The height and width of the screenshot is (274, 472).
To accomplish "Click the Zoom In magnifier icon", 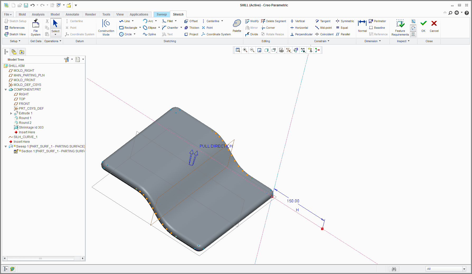I will pyautogui.click(x=245, y=50).
